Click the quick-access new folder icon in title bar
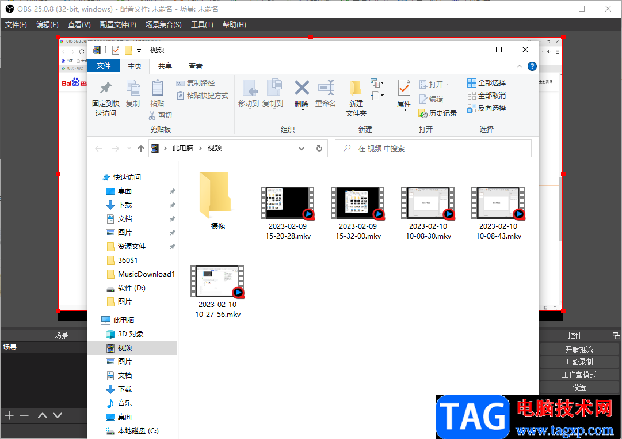This screenshot has height=439, width=622. [128, 50]
